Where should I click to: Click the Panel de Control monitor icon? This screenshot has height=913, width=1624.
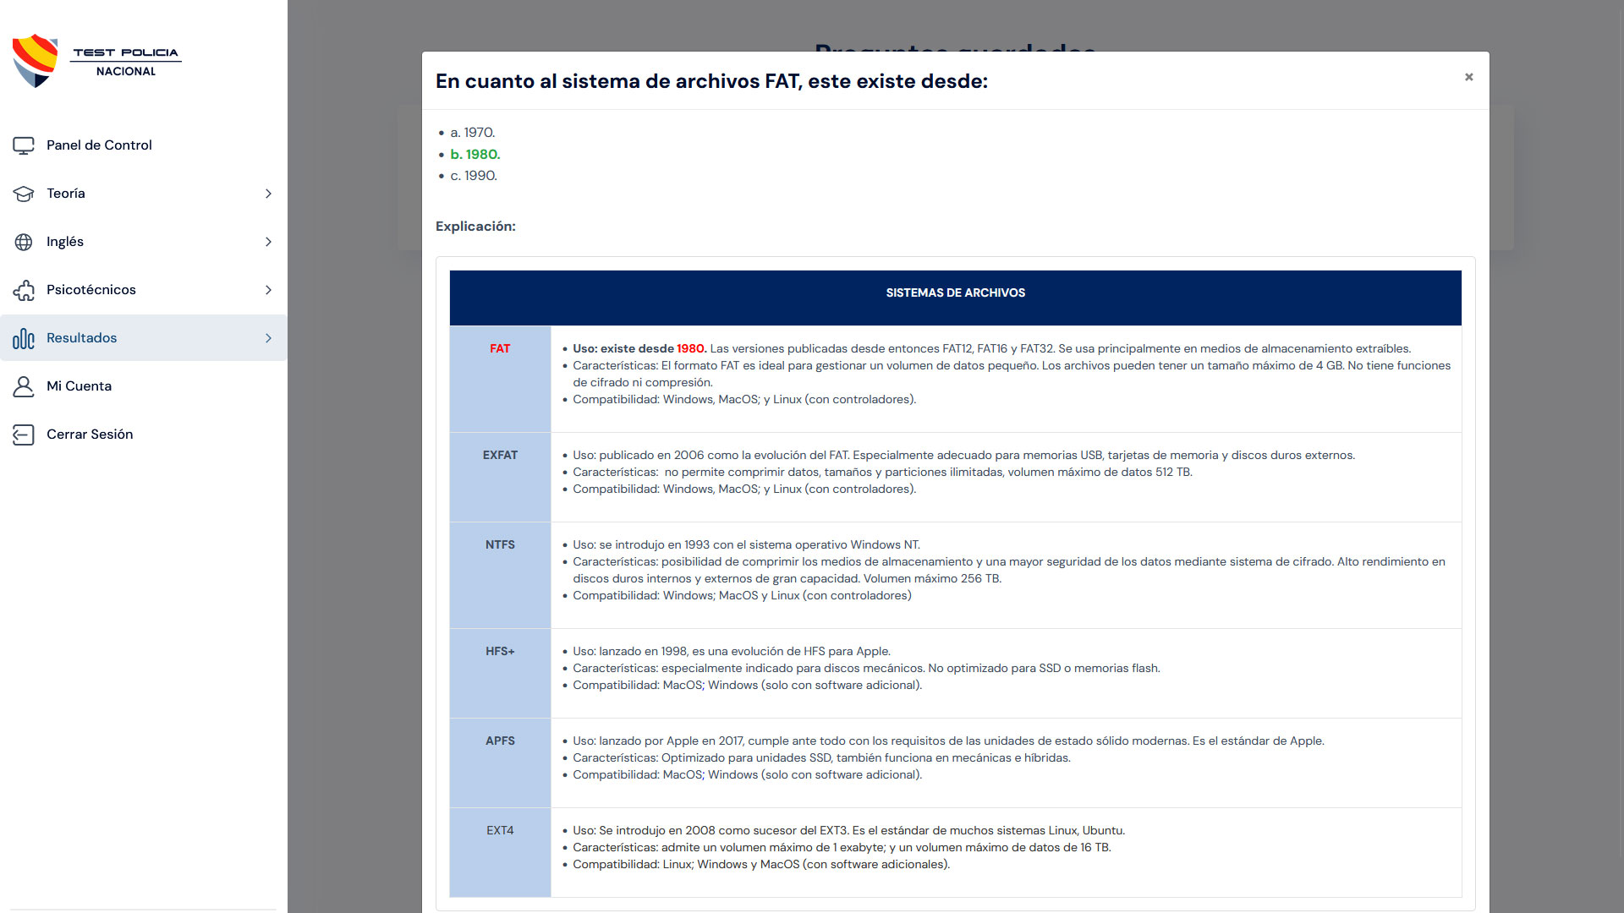(x=24, y=145)
